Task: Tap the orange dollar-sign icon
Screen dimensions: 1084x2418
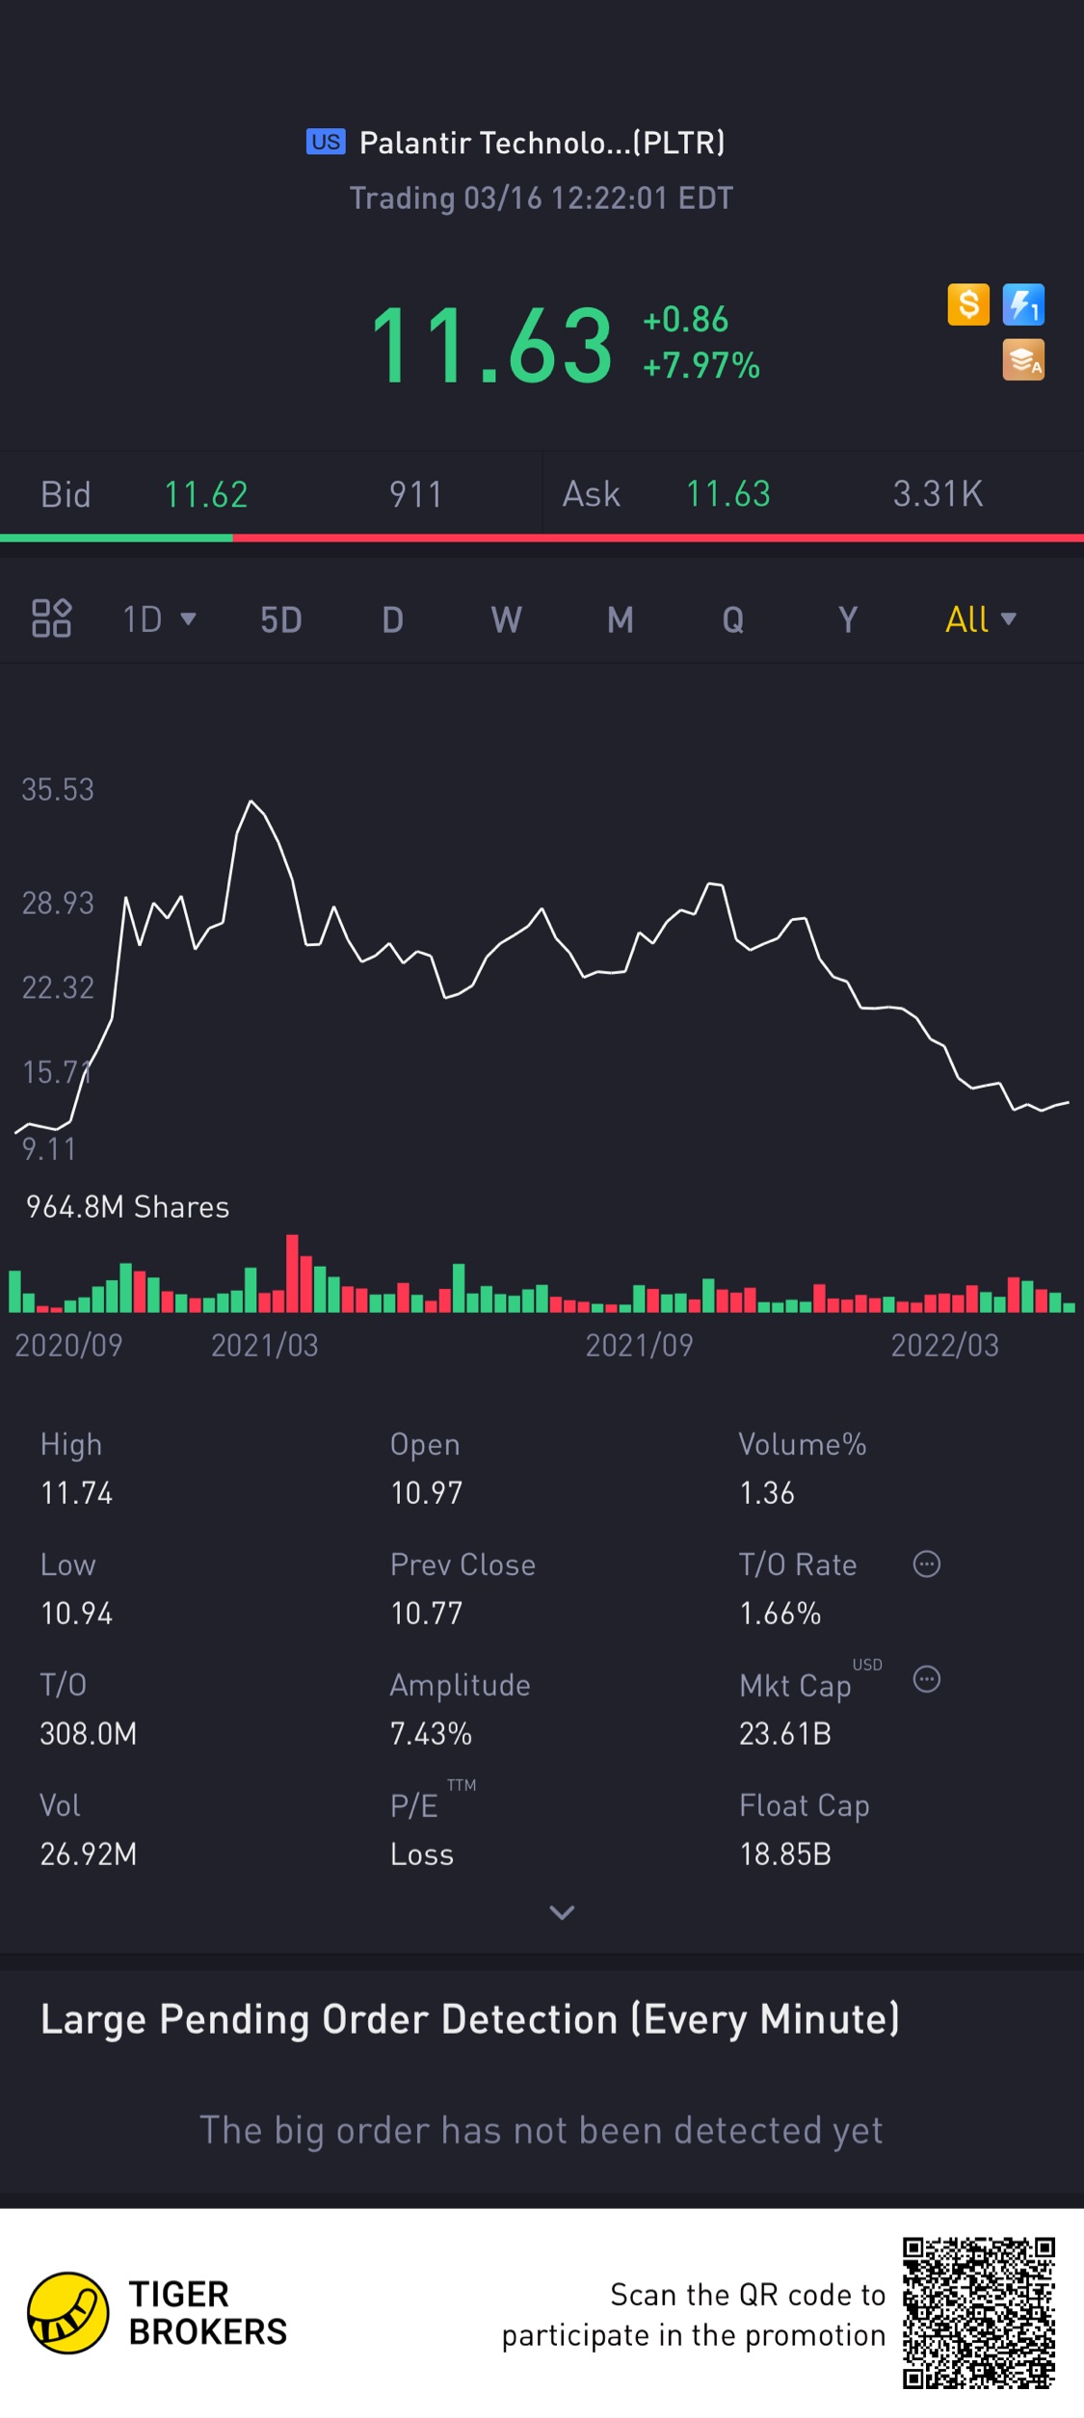Action: coord(968,304)
